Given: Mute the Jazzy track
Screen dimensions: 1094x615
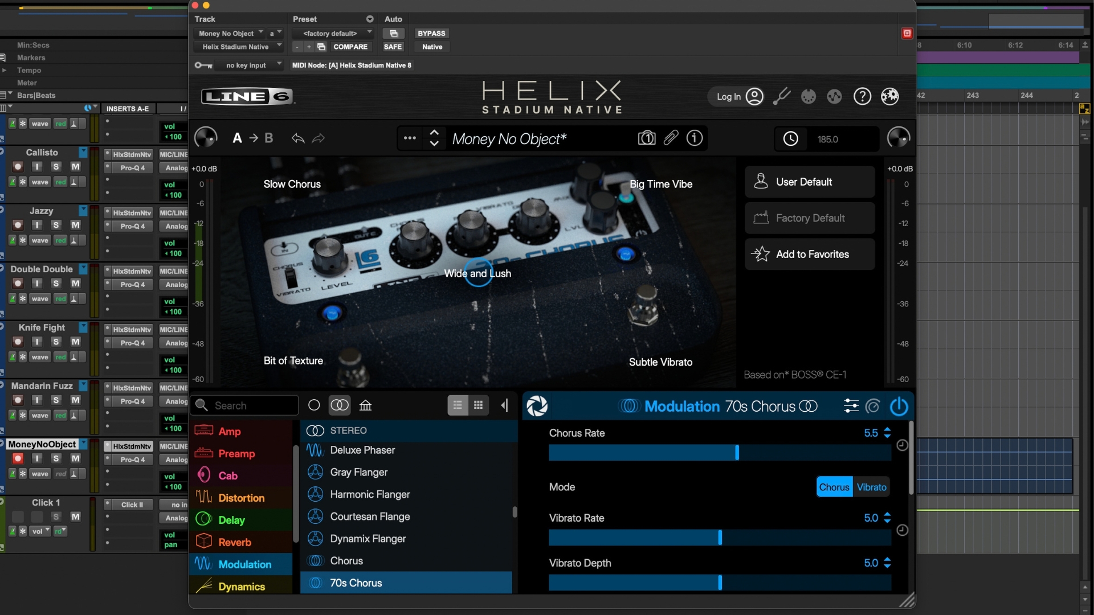Looking at the screenshot, I should tap(75, 225).
